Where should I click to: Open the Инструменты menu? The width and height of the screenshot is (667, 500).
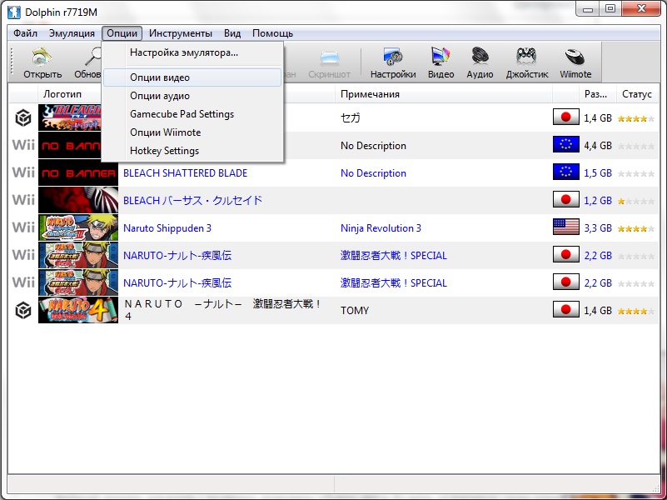(181, 33)
